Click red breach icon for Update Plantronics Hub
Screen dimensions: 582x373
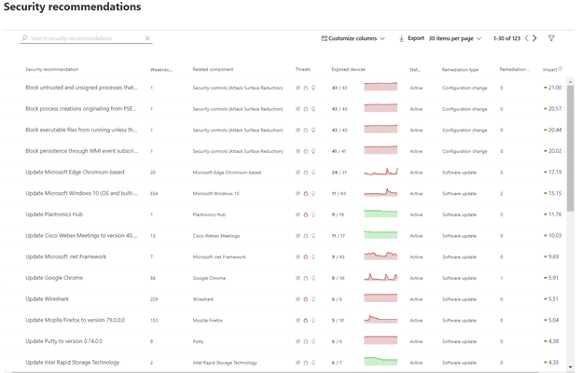(306, 214)
